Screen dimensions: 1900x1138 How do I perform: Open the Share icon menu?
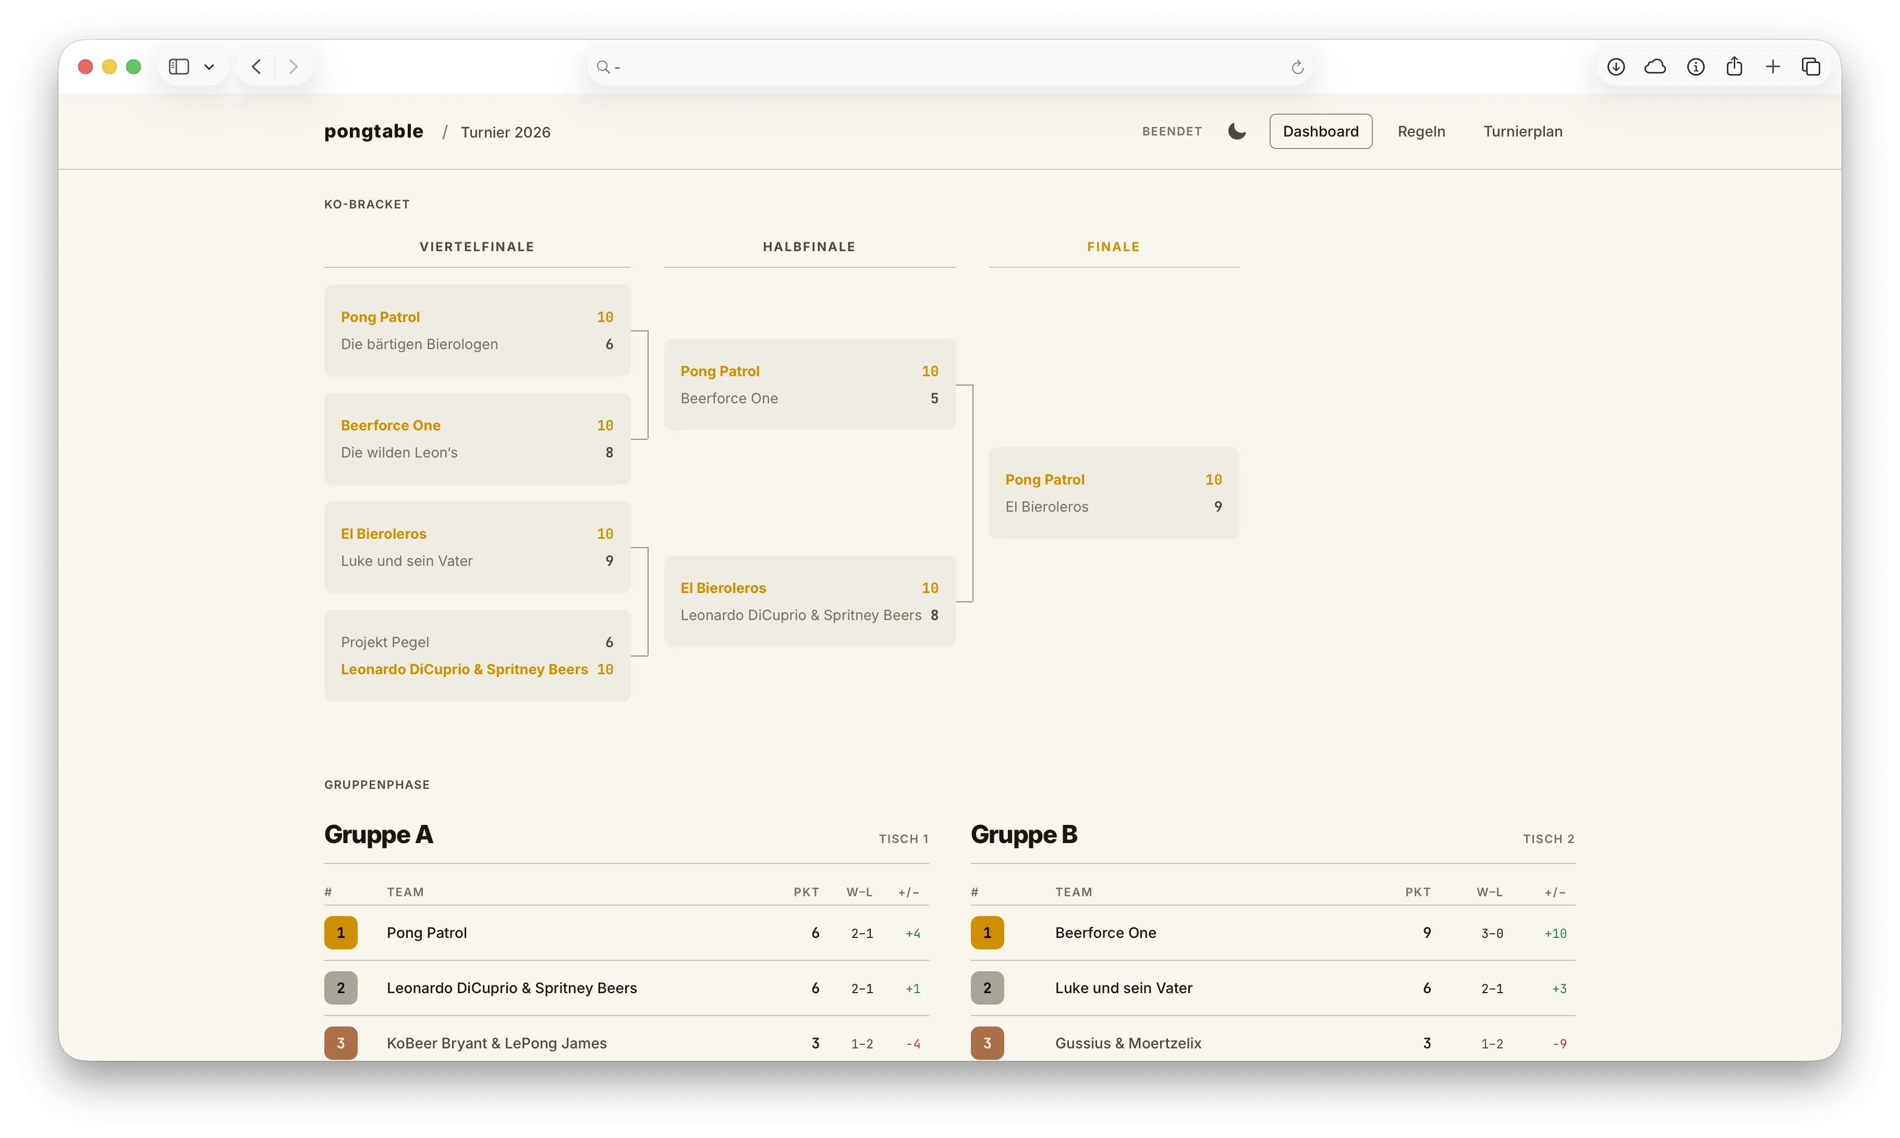pos(1734,66)
